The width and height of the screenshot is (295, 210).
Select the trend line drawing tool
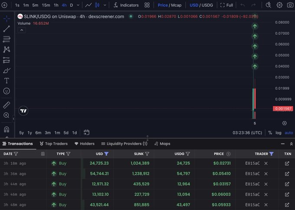coord(7,29)
